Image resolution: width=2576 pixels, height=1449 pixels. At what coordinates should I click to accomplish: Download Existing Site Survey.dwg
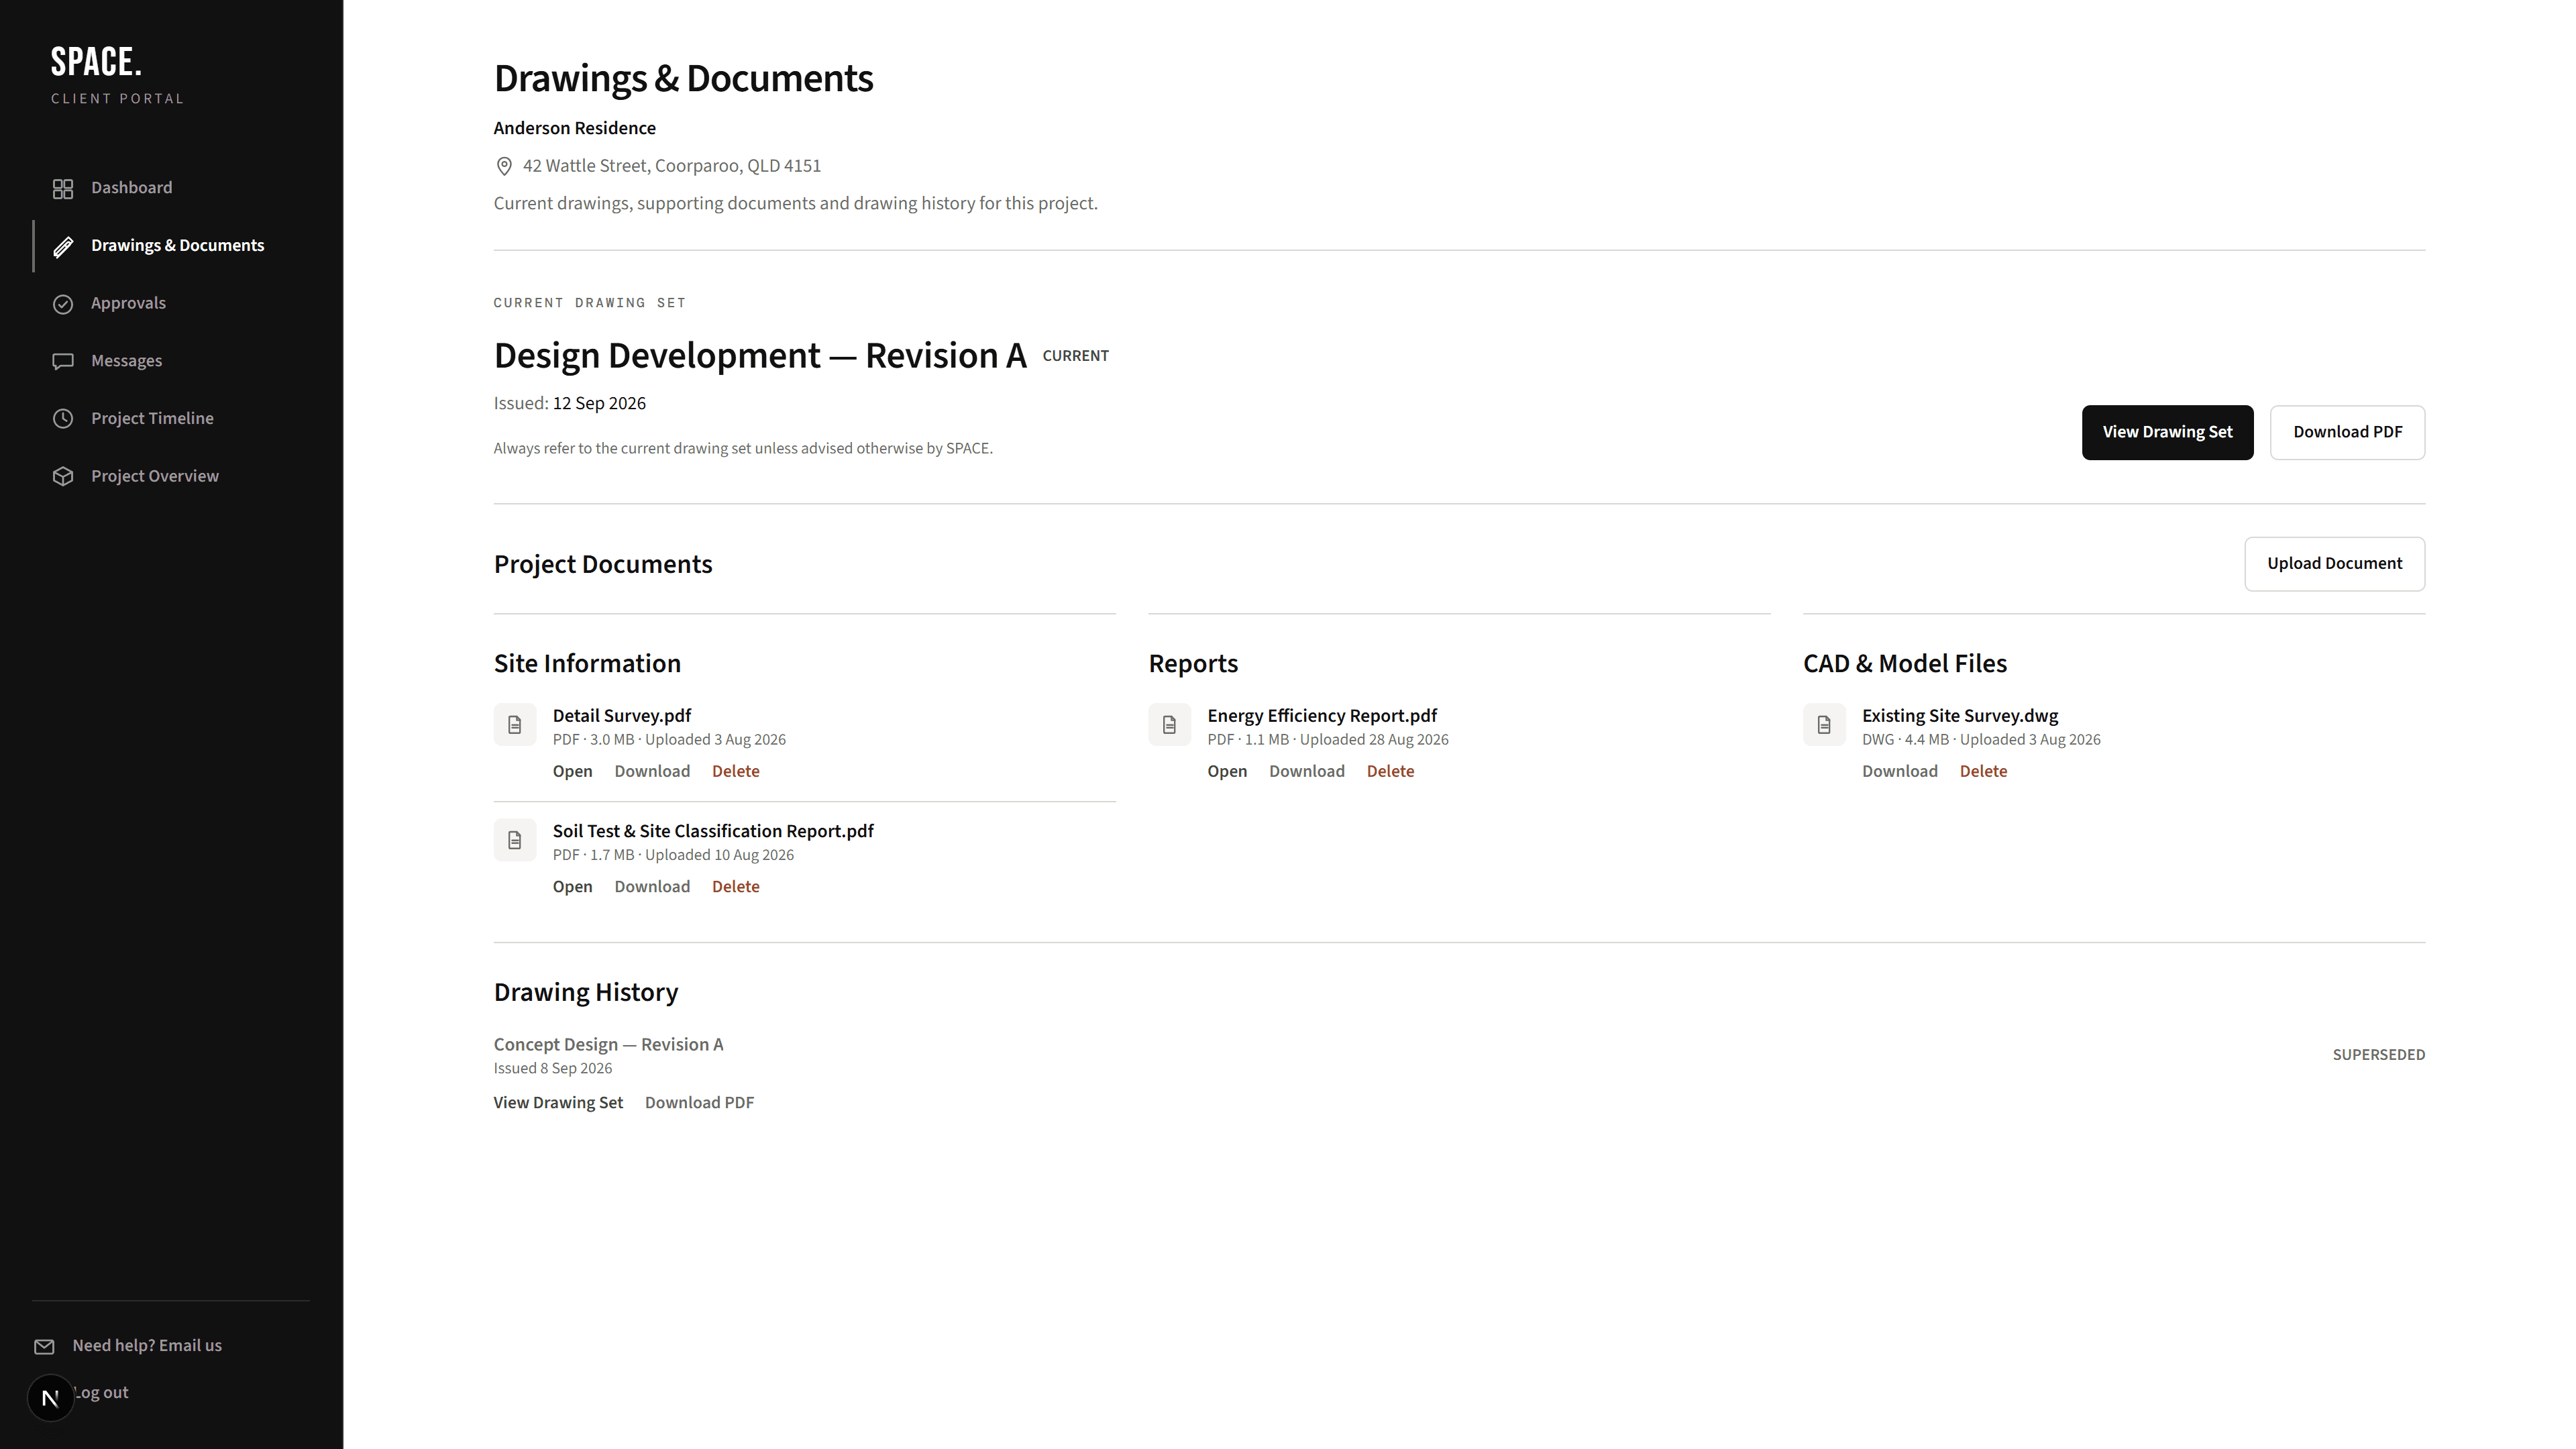pyautogui.click(x=1899, y=771)
